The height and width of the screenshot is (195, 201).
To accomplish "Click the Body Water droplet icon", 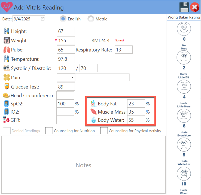I will [x=94, y=120].
